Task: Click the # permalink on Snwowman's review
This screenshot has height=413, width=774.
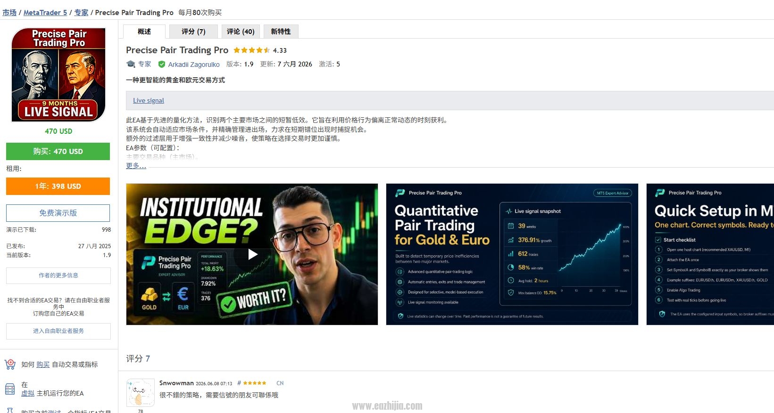Action: (x=239, y=383)
